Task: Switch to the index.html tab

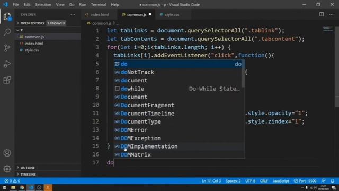Action: tap(99, 14)
